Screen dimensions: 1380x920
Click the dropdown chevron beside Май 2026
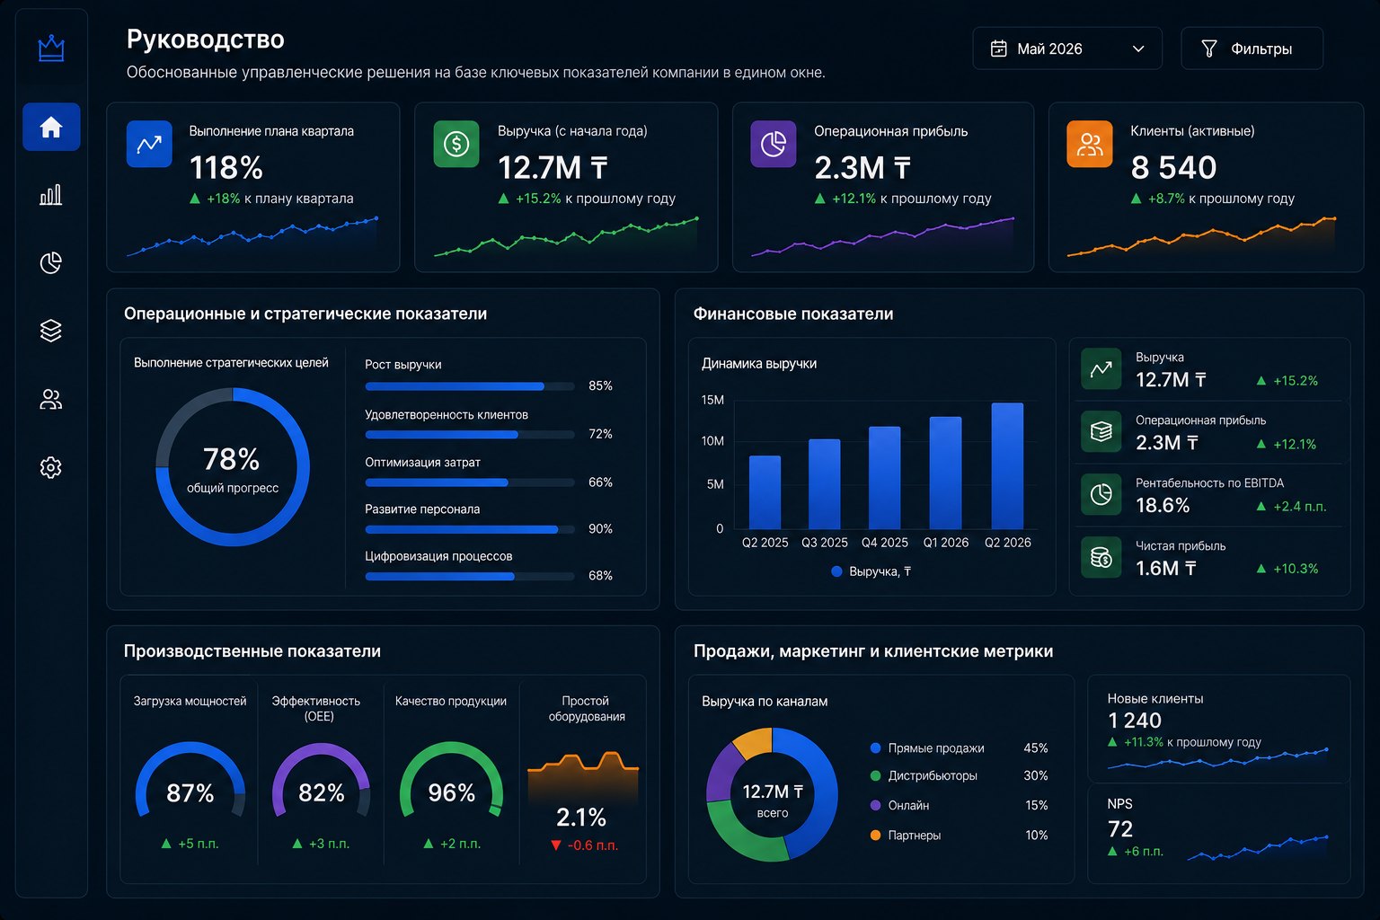[x=1138, y=49]
